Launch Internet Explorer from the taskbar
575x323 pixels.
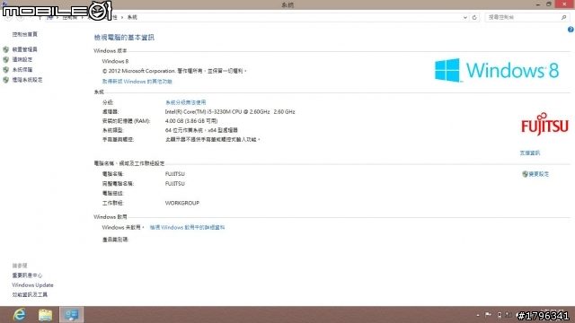click(20, 315)
